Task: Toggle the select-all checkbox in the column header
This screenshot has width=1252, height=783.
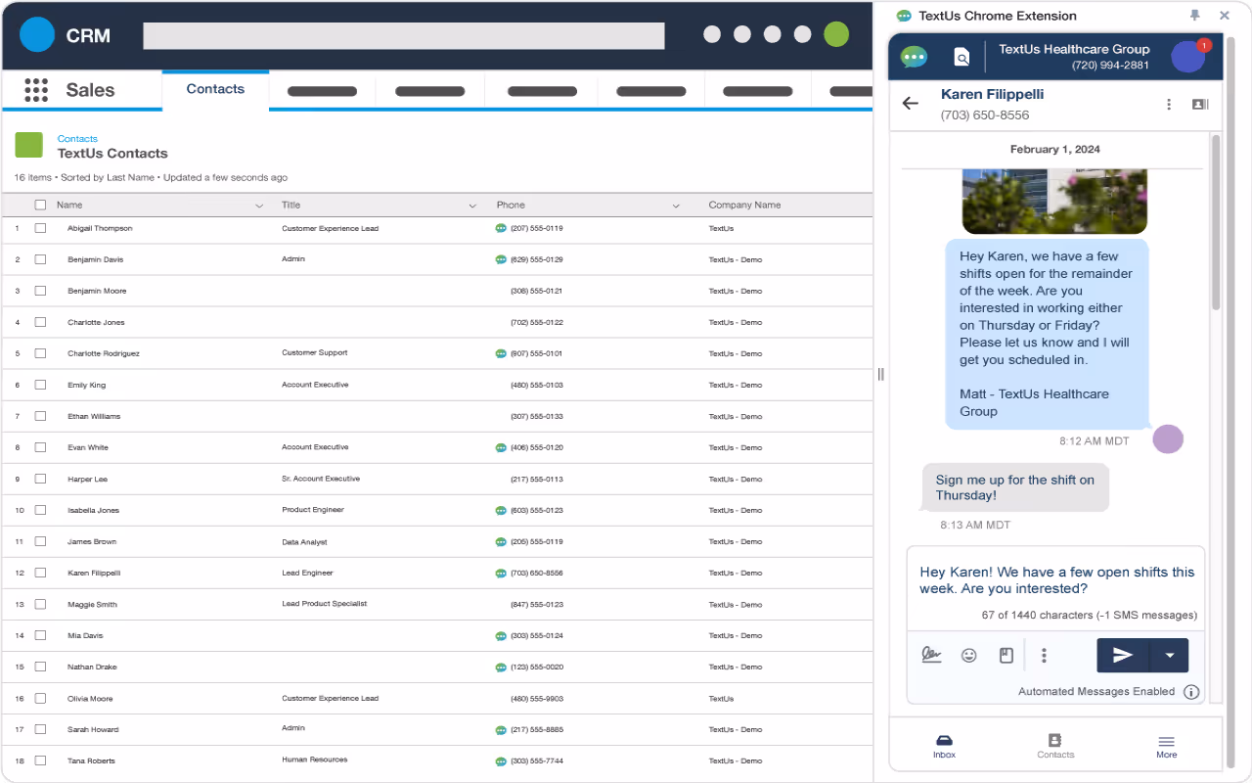Action: [39, 205]
